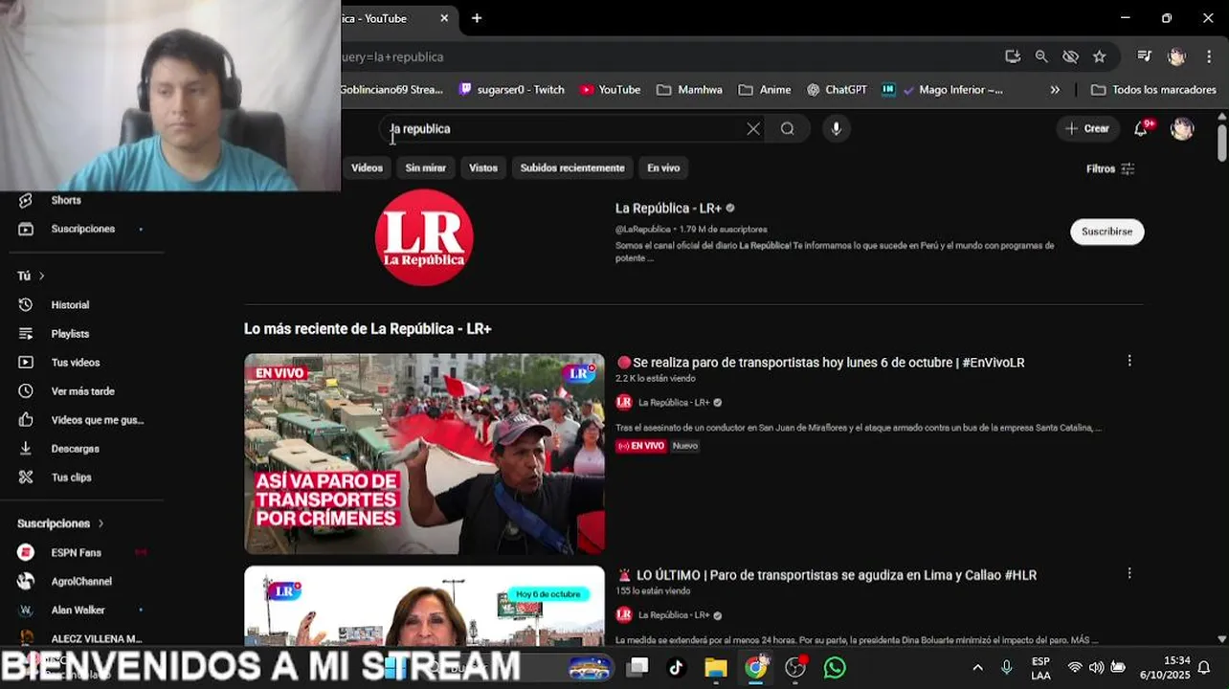Subscribe to La República with Suscribirse
This screenshot has height=689, width=1229.
click(x=1107, y=232)
